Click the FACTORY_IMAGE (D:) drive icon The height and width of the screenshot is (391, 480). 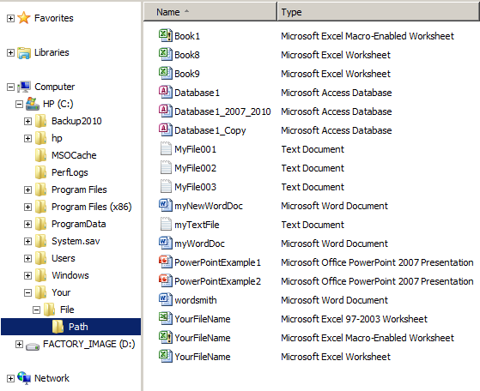coord(33,346)
